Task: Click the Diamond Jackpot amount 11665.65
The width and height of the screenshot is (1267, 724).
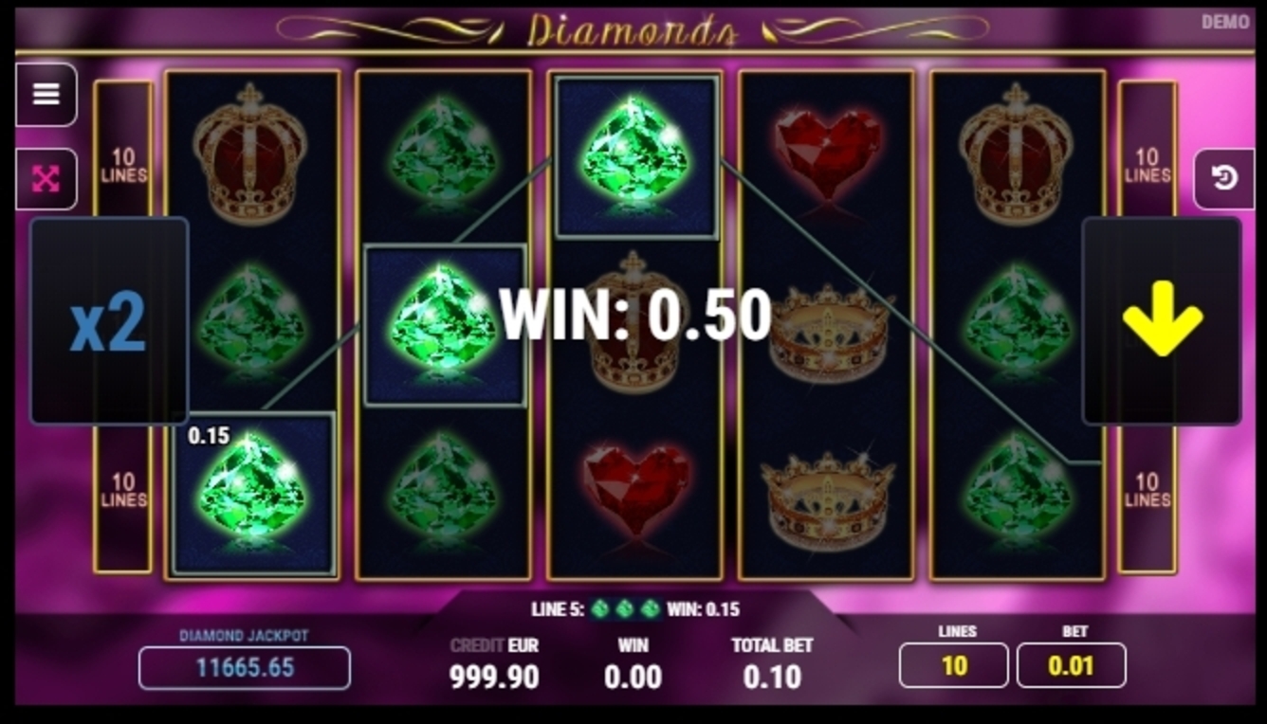Action: (245, 668)
